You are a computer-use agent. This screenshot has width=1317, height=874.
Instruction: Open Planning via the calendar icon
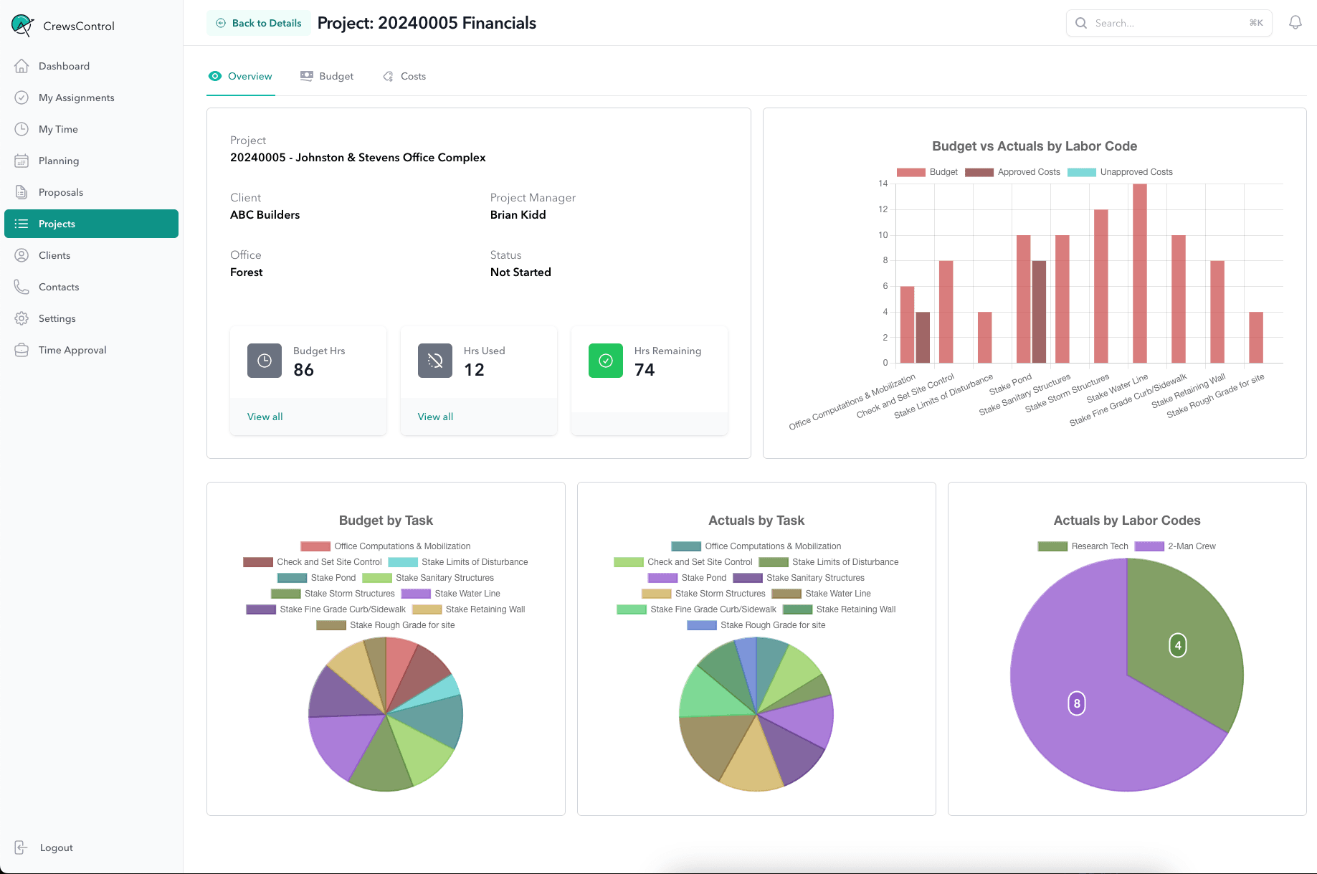[22, 161]
